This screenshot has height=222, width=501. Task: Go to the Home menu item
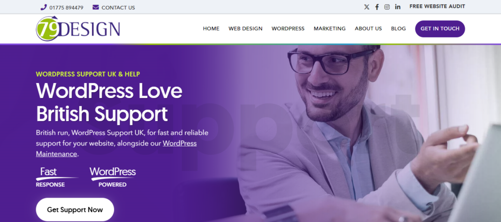tap(211, 29)
